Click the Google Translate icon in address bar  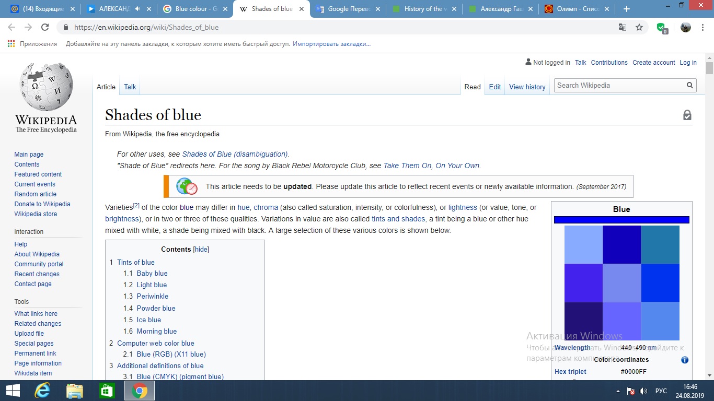pos(623,27)
